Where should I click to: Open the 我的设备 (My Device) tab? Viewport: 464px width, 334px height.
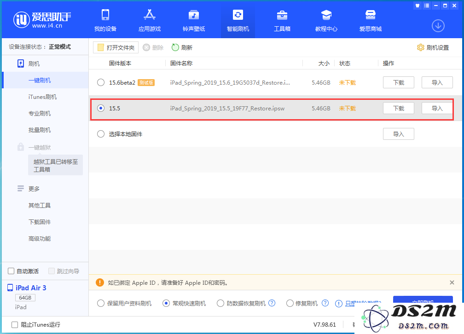pos(105,20)
